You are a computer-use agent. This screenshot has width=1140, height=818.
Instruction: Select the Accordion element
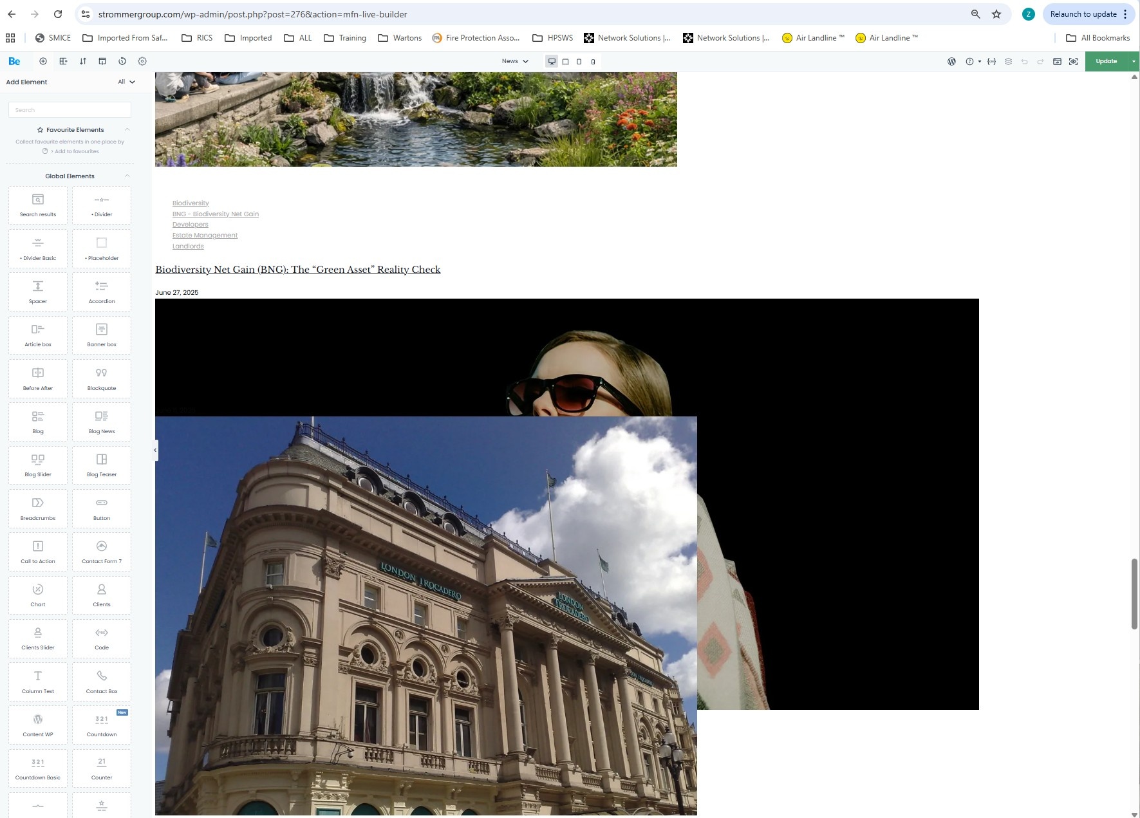pyautogui.click(x=102, y=292)
